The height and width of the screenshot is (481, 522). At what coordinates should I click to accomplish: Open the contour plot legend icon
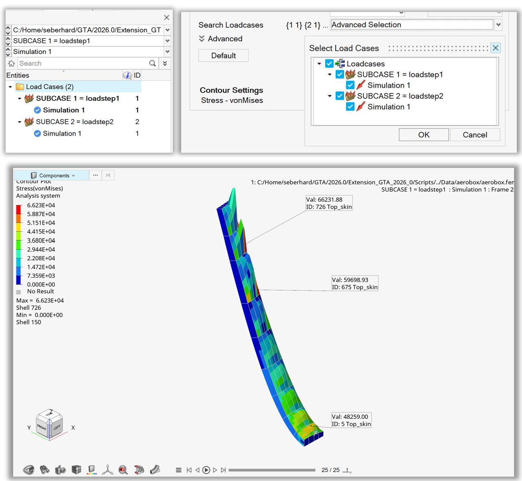click(92, 469)
